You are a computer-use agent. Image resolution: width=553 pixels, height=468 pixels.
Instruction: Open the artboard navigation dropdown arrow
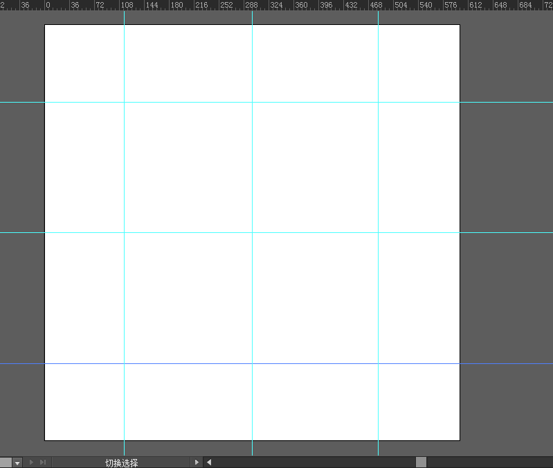(x=17, y=462)
